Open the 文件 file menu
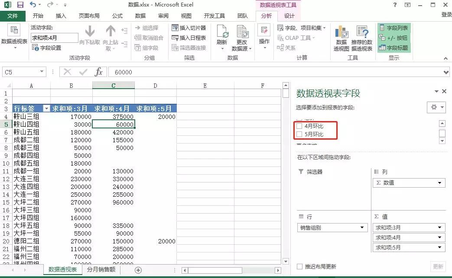Image resolution: width=452 pixels, height=278 pixels. point(13,16)
